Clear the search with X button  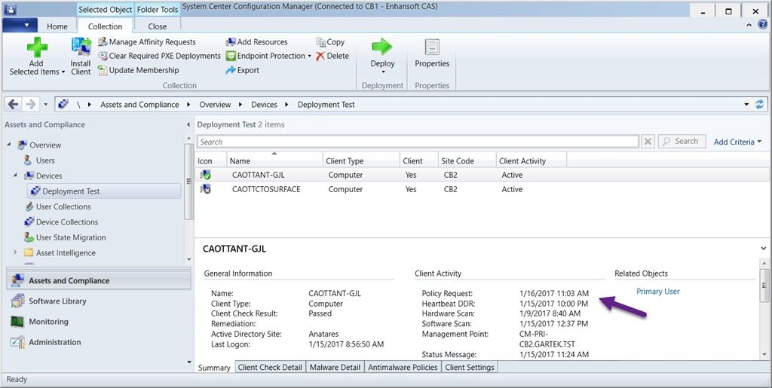click(x=648, y=142)
